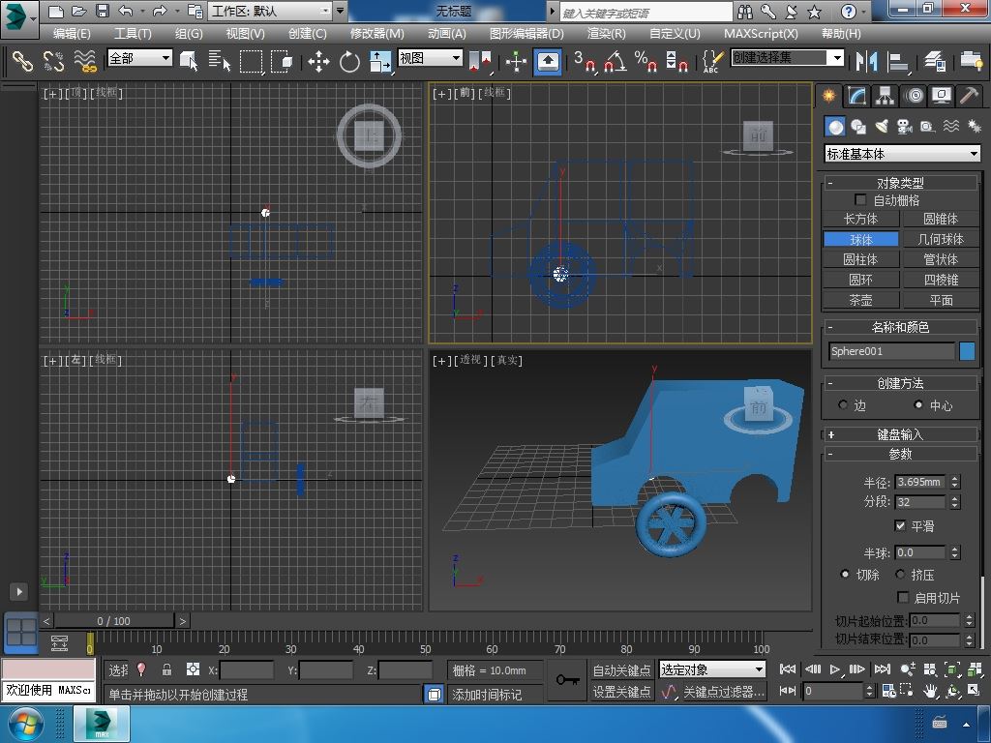Select the 切除 hemisphere radio option

[844, 575]
